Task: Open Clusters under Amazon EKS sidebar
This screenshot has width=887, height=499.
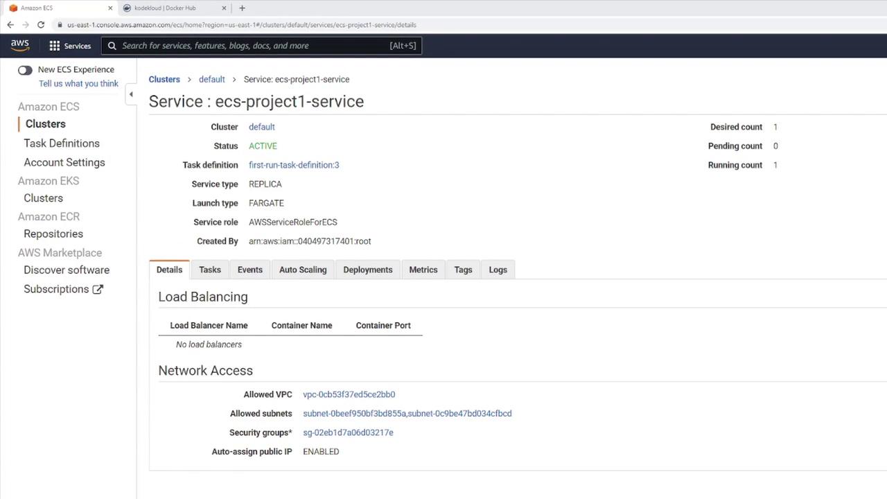Action: pyautogui.click(x=43, y=198)
